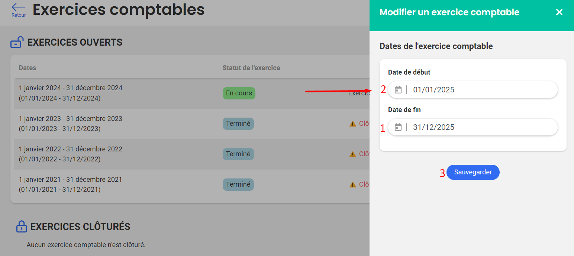Click the closed padlock Exercices clôturés icon

(x=22, y=226)
